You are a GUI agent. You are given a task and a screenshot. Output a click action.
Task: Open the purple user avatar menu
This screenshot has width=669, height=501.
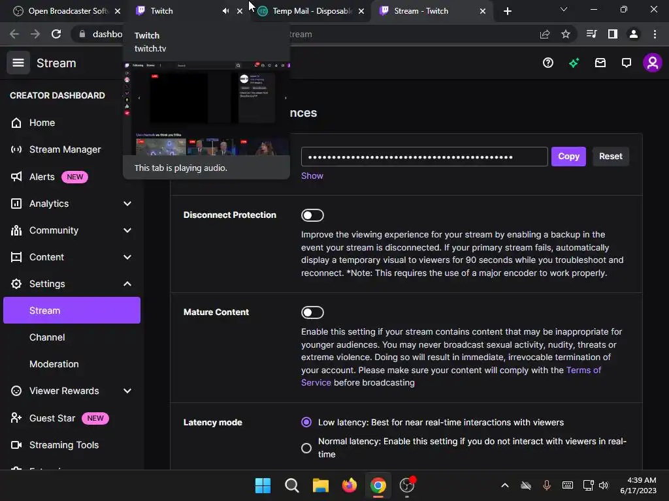click(x=653, y=63)
